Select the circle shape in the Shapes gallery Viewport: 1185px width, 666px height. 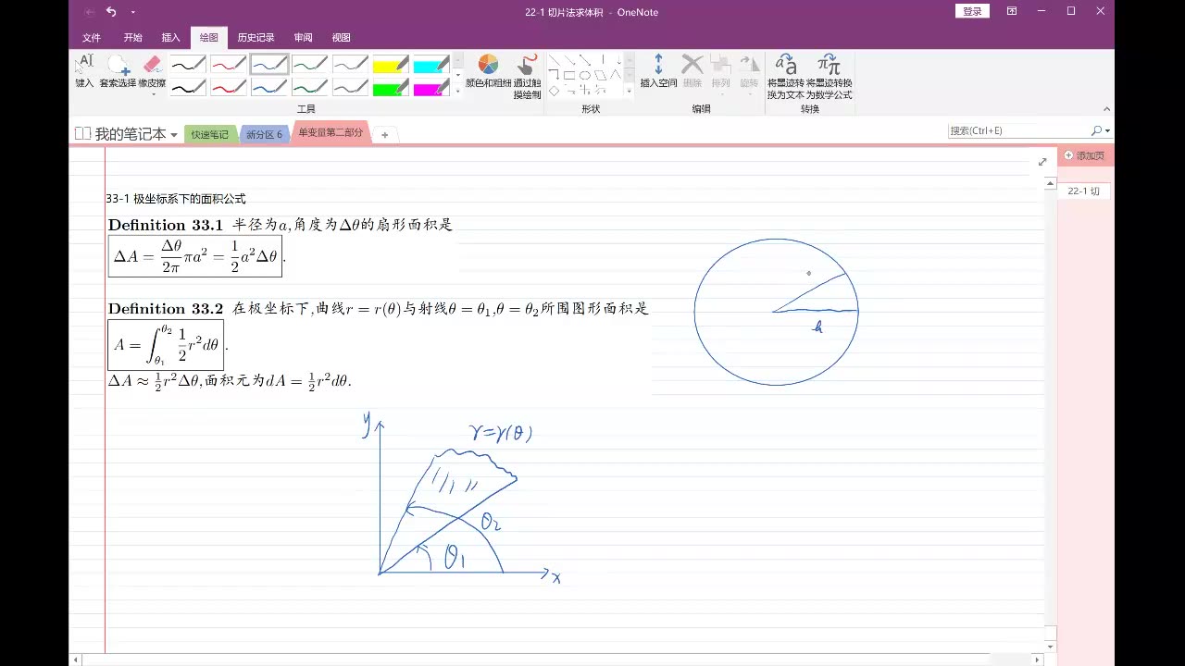(x=585, y=75)
